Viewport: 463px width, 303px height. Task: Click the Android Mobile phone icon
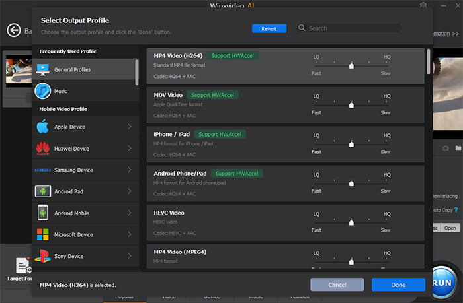43,213
